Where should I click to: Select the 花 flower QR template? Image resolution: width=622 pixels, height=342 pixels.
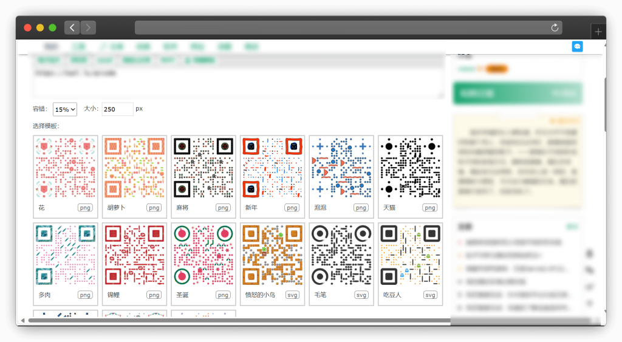(x=66, y=168)
